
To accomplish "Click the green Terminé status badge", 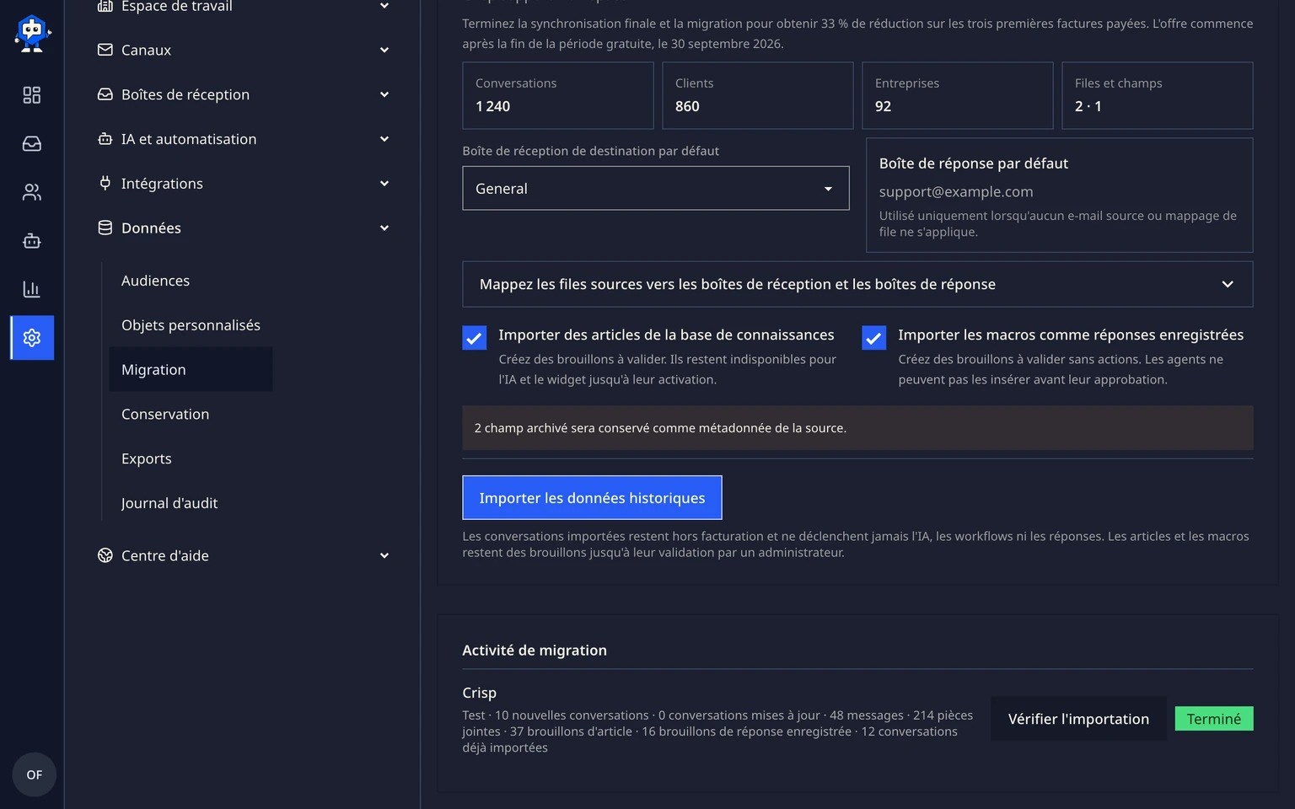I will coord(1214,719).
